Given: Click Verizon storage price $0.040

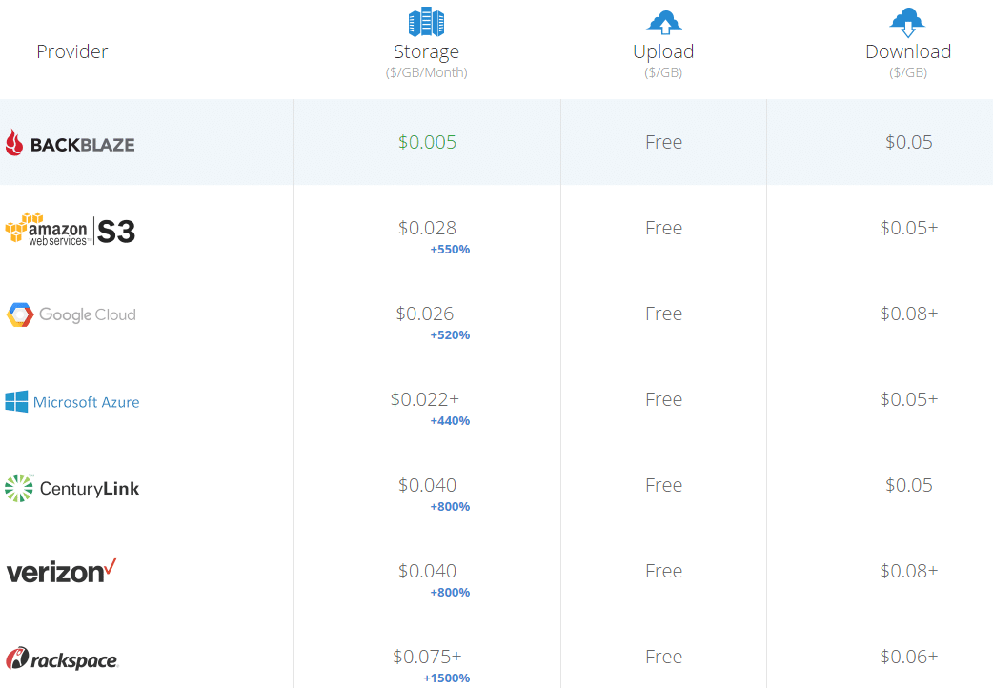Looking at the screenshot, I should [x=428, y=571].
